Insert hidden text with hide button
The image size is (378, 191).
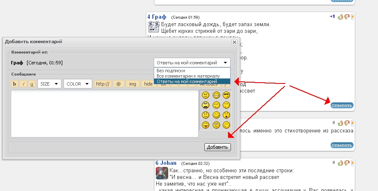(148, 84)
